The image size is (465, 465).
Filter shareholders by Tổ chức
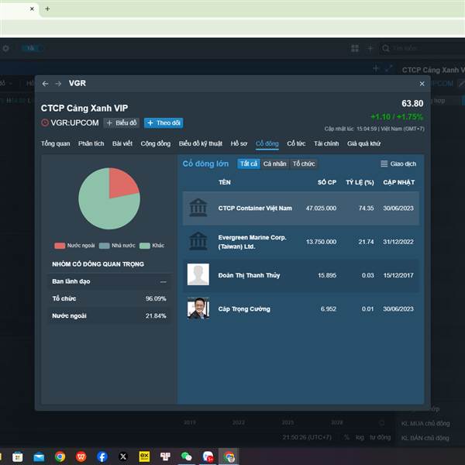304,164
